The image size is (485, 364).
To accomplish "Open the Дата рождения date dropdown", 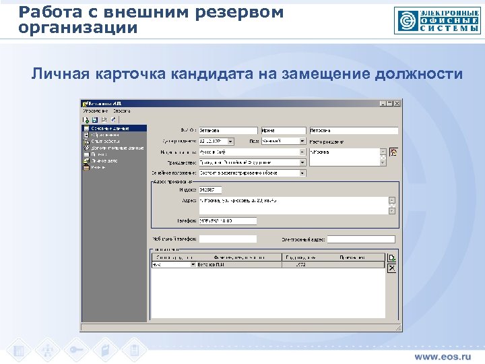I will [230, 142].
